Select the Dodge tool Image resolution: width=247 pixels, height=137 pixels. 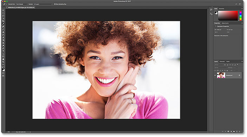click(x=3, y=46)
